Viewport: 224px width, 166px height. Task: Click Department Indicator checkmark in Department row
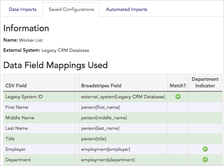point(205,159)
